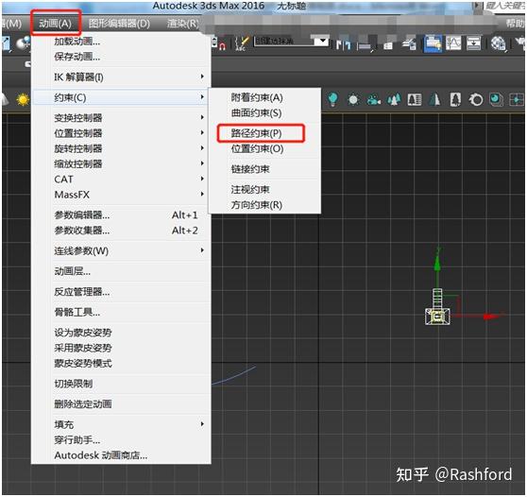Select 删除选定动画 menu item

pyautogui.click(x=121, y=404)
